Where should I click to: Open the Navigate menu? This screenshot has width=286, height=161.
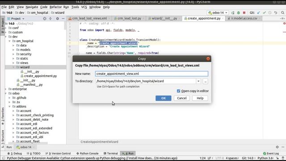(32, 7)
